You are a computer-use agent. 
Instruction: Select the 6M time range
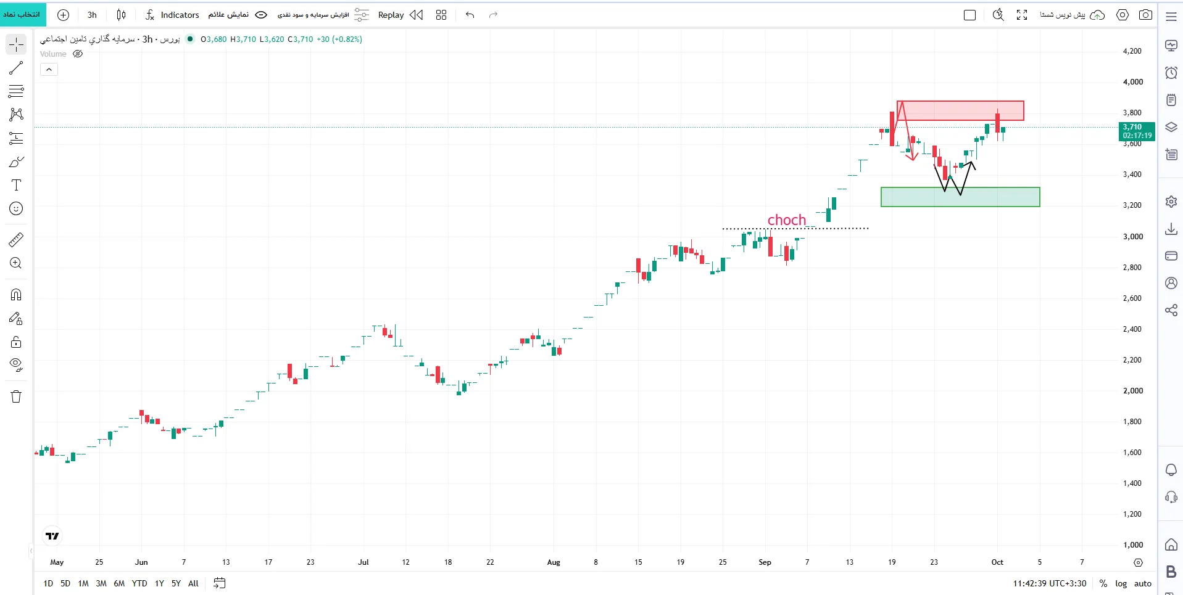(119, 583)
